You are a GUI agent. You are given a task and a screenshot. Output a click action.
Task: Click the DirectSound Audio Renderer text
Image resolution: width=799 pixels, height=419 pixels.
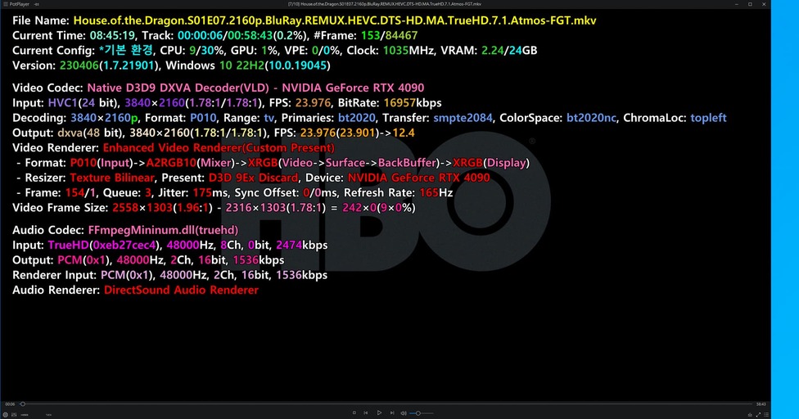181,291
